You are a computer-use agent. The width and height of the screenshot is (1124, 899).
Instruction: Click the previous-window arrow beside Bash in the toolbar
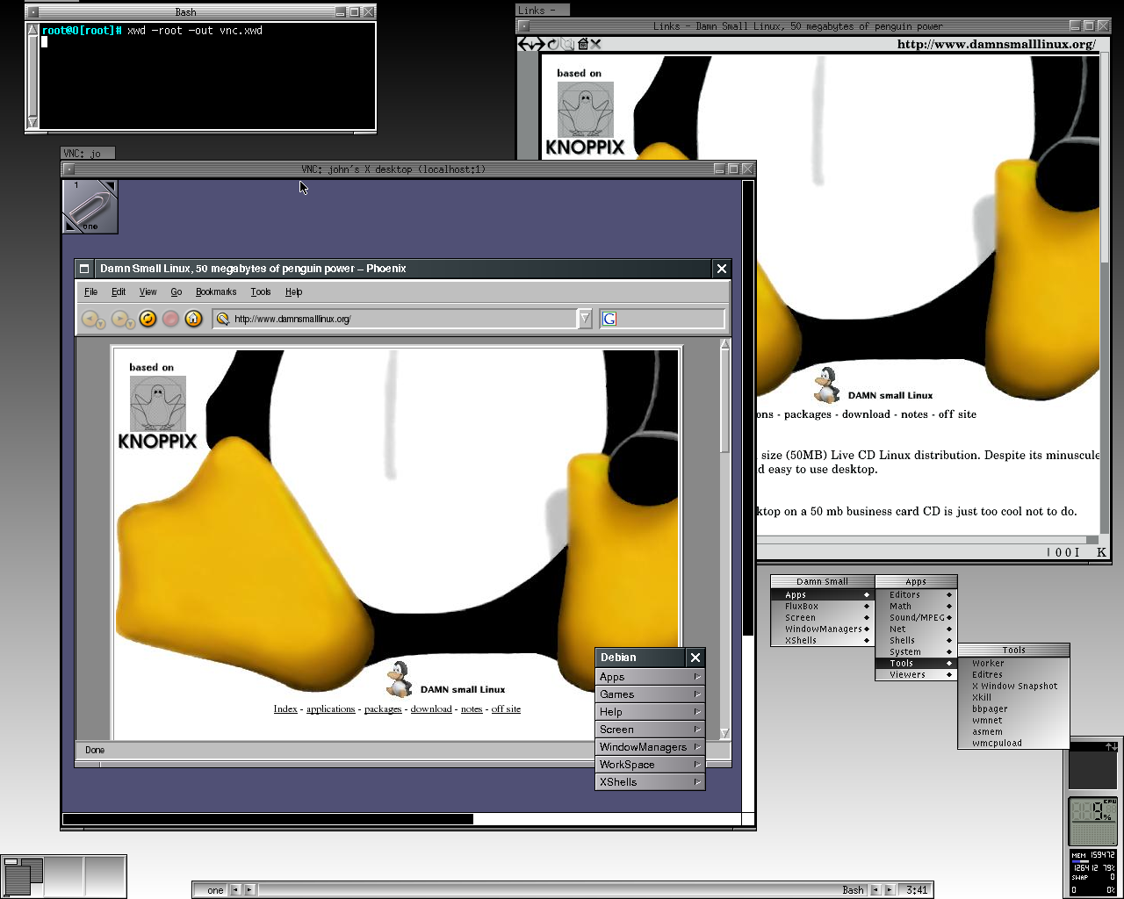(x=875, y=890)
